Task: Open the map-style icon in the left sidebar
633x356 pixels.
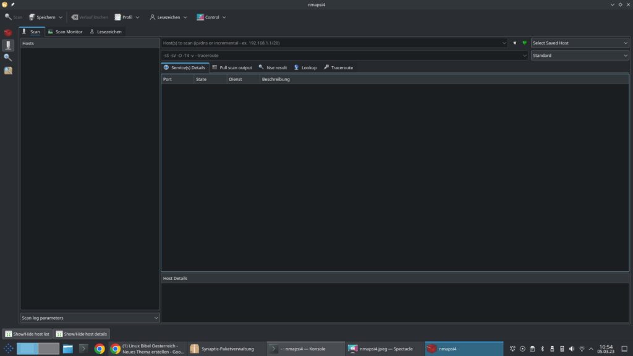Action: (8, 70)
